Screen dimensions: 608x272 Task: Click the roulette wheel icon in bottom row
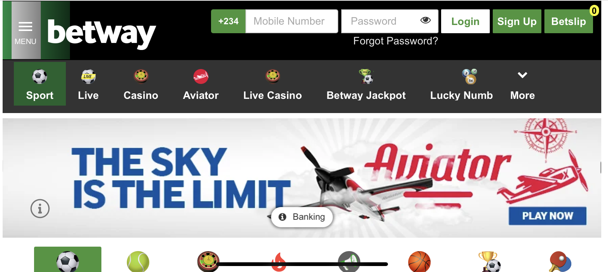(x=208, y=262)
